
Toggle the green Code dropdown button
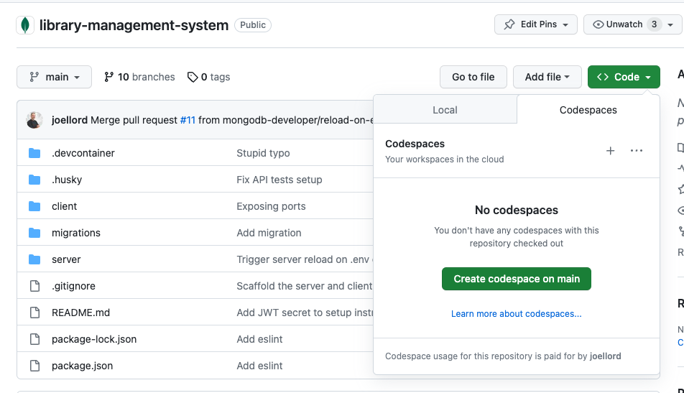tap(624, 77)
